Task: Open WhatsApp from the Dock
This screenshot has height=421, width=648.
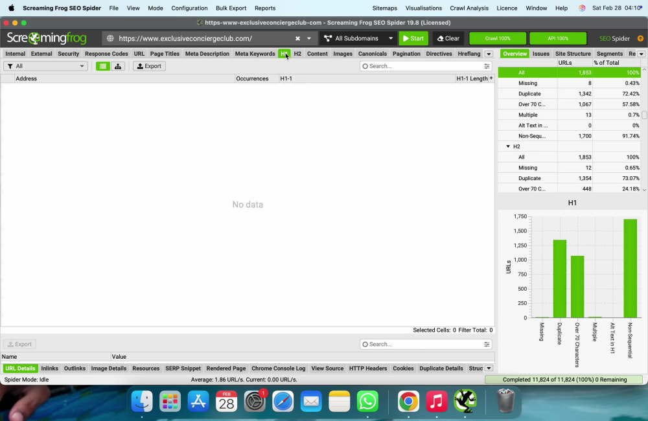Action: point(367,401)
